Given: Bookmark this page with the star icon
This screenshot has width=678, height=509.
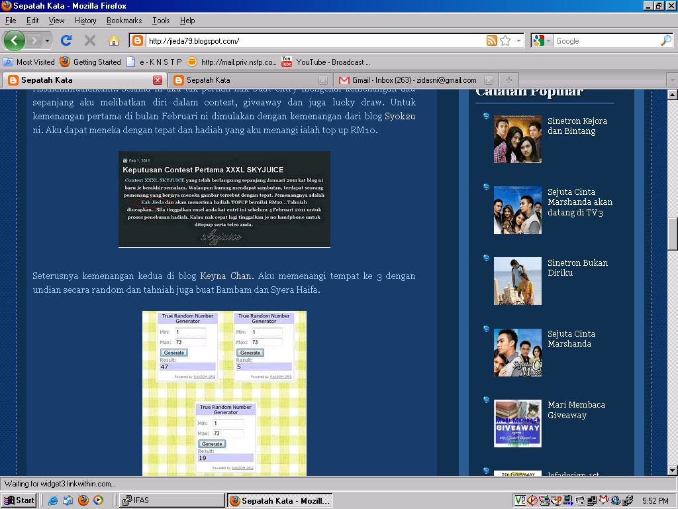Looking at the screenshot, I should (x=505, y=40).
